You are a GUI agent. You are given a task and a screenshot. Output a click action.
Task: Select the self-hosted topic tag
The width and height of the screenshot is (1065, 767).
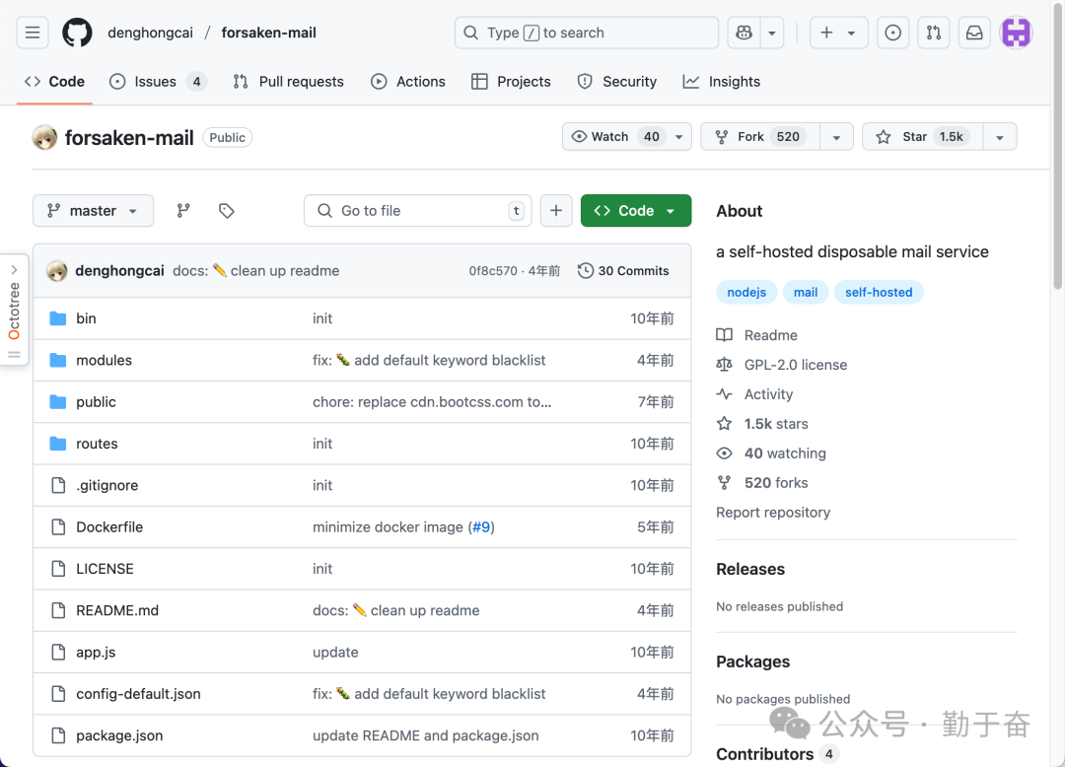[879, 293]
